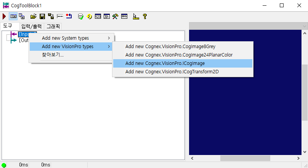Click the vertical scrollbar up arrow
308x168 pixels.
click(305, 33)
